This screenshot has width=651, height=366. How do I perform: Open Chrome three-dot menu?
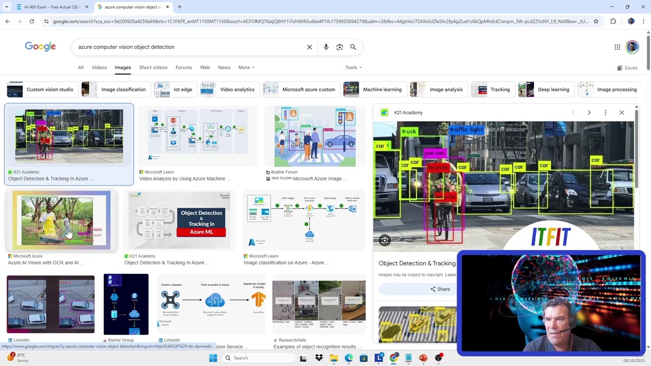click(643, 21)
